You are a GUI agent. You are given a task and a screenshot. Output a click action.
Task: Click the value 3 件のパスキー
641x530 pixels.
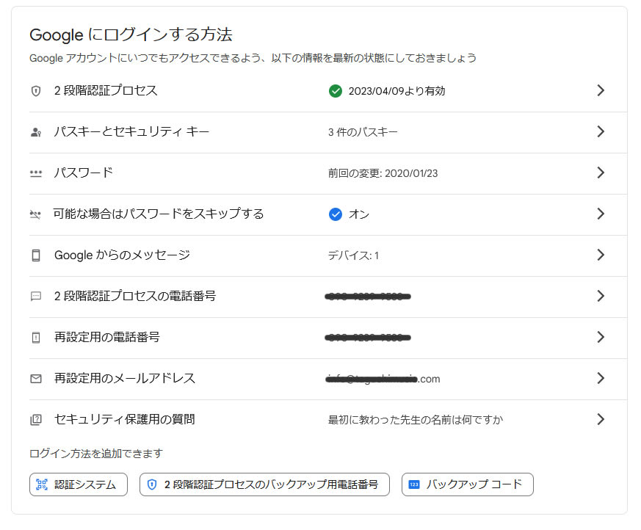point(363,132)
